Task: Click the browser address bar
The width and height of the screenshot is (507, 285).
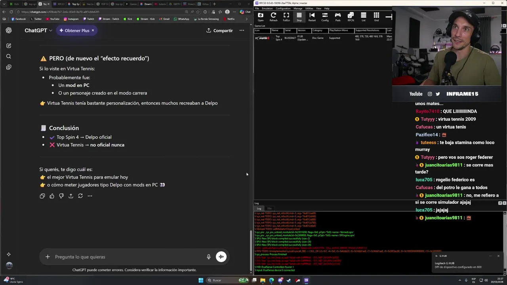Action: 107,12
